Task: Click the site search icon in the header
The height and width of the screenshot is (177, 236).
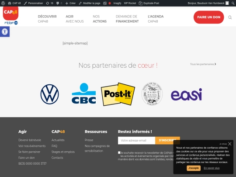Action: point(230,17)
